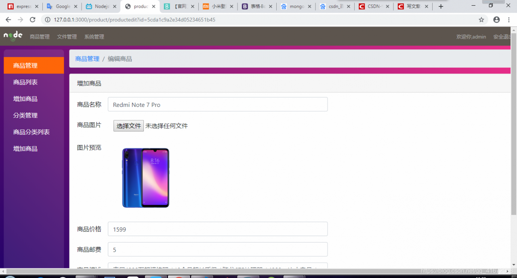Close the mongo tab
Image resolution: width=517 pixels, height=278 pixels.
click(x=309, y=6)
